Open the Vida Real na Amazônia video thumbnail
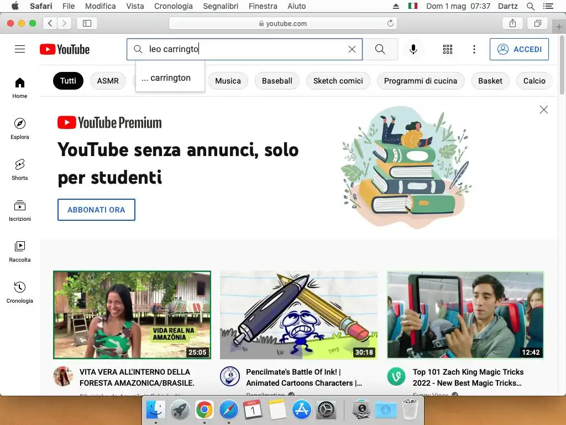This screenshot has width=566, height=425. point(132,315)
